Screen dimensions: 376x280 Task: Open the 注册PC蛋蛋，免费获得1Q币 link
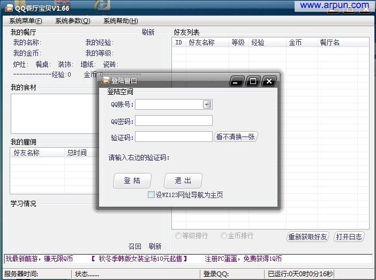click(x=243, y=259)
